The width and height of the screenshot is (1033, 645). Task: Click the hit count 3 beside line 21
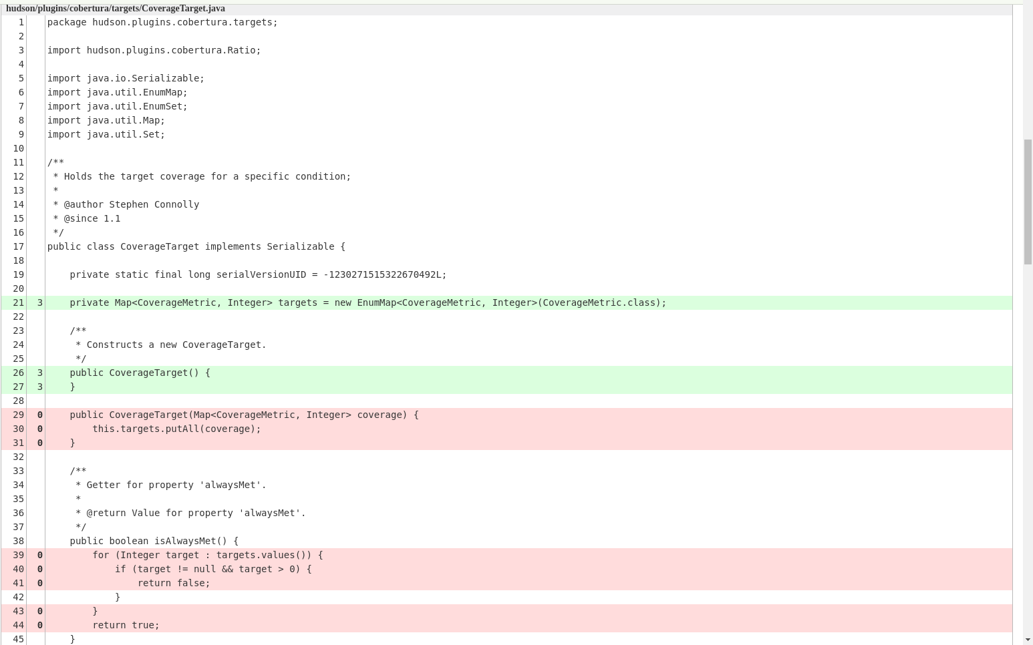pyautogui.click(x=39, y=302)
